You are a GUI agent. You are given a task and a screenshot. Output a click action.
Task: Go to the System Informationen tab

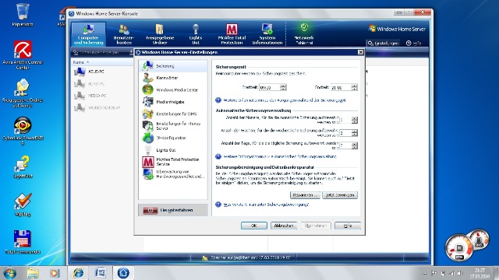point(267,34)
